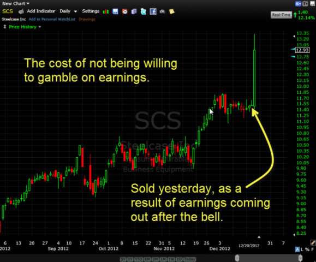Select the 1W time range button
316x262 pixels.
coord(171,259)
